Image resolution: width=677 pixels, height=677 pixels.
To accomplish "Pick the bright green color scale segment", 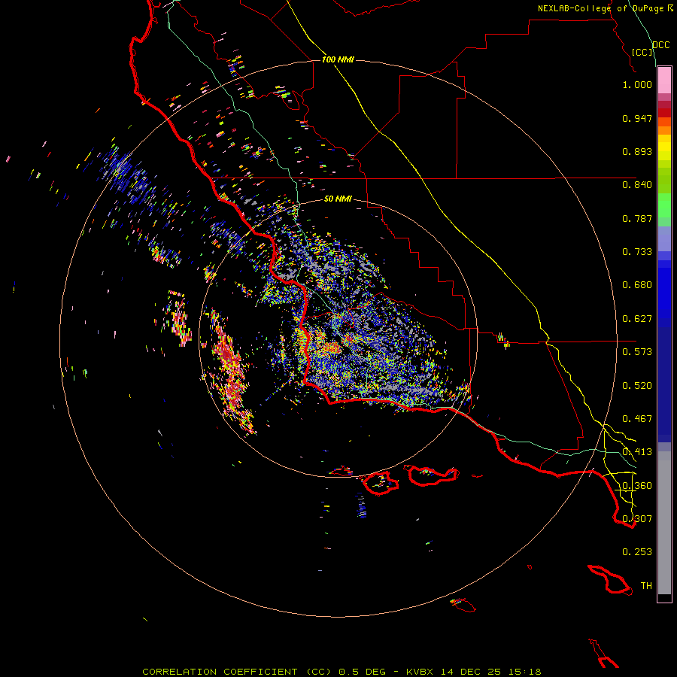I will point(664,205).
